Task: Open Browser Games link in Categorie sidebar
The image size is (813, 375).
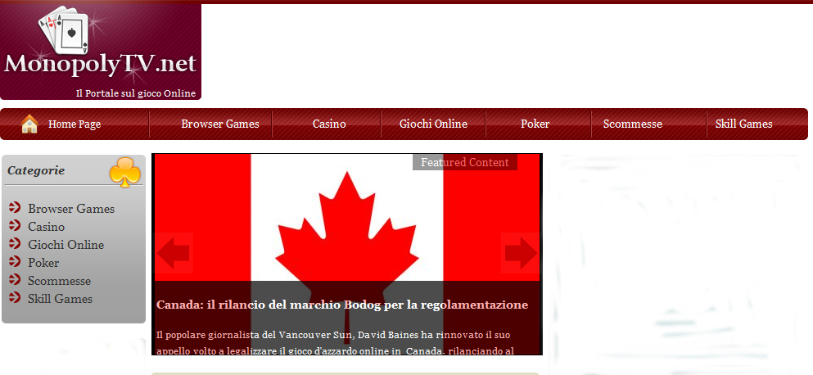Action: (71, 209)
